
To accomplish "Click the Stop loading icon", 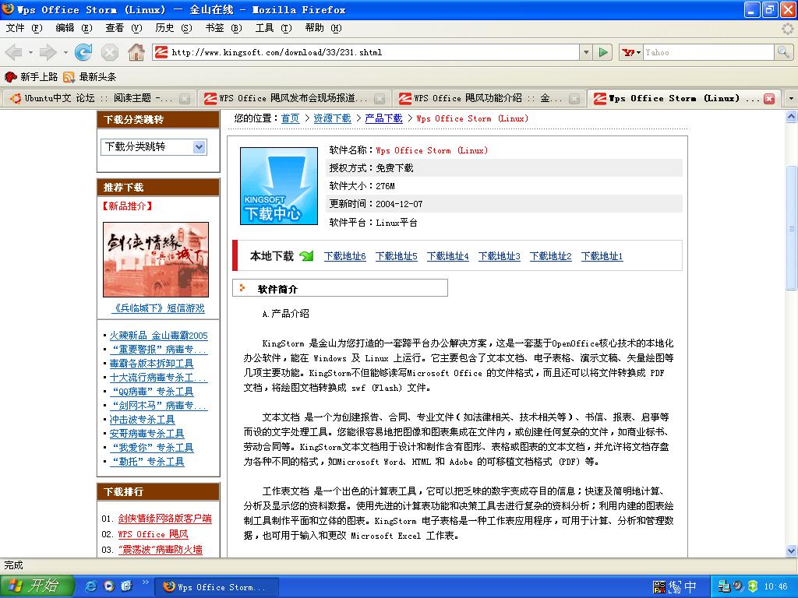I will pos(109,52).
